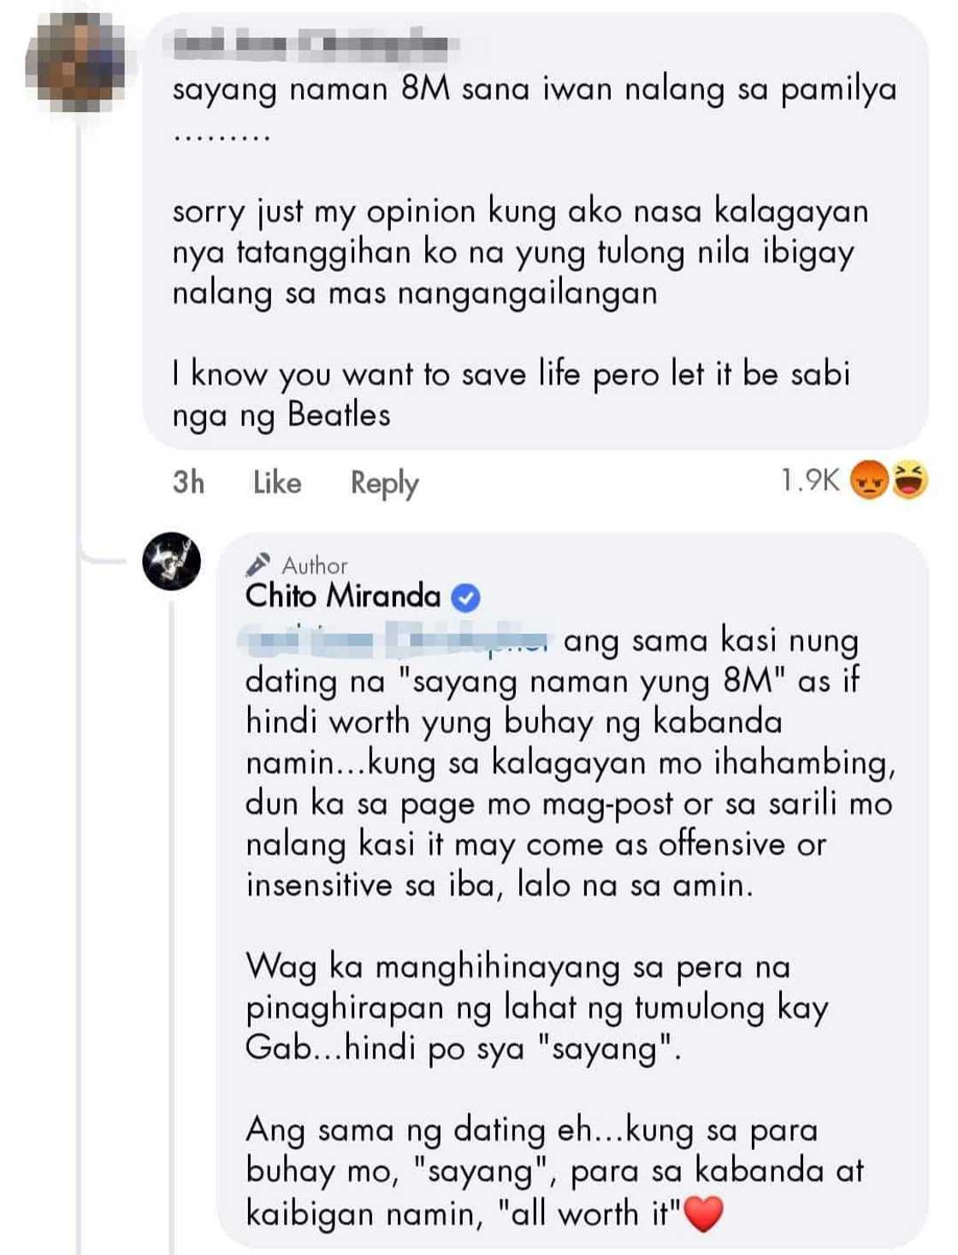Screen dimensions: 958x1255
Task: Click the ellipsis dots in the first comment
Action: pos(222,137)
